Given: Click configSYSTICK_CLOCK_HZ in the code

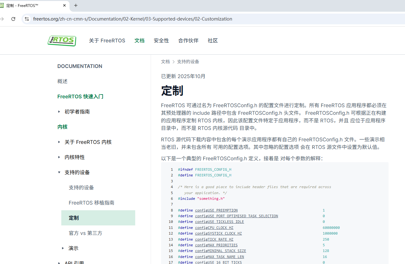Looking at the screenshot, I should click(218, 233).
